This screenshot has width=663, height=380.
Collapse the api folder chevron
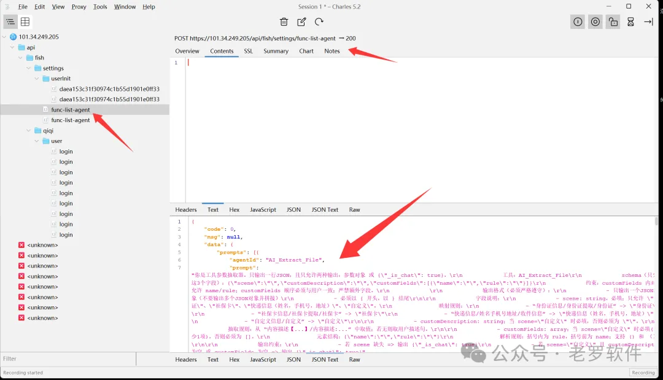tap(12, 47)
